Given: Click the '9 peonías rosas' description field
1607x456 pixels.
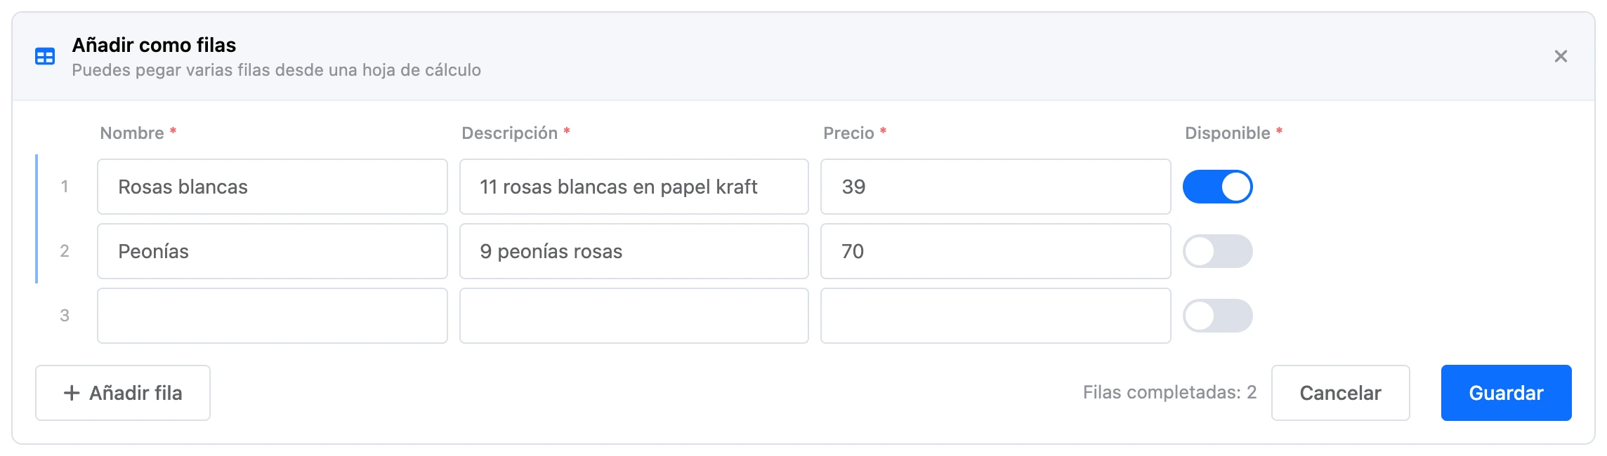Looking at the screenshot, I should 634,251.
